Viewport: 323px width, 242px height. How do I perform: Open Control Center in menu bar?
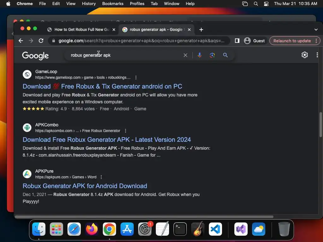(266, 3)
